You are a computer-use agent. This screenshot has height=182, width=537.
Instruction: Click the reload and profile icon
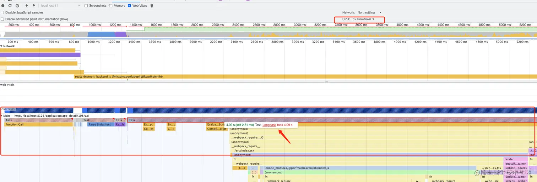(x=10, y=6)
